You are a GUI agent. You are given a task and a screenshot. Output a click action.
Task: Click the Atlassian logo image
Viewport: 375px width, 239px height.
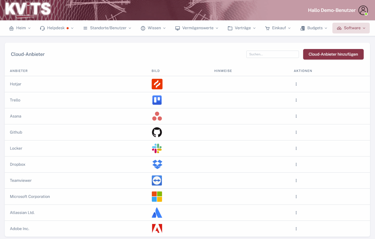pos(157,213)
